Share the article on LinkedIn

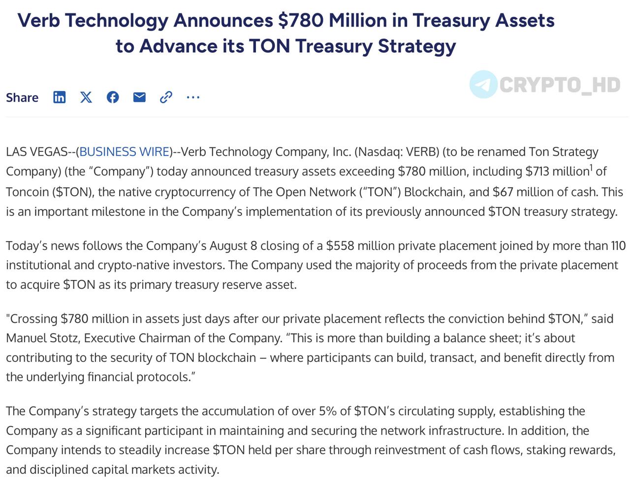[59, 97]
